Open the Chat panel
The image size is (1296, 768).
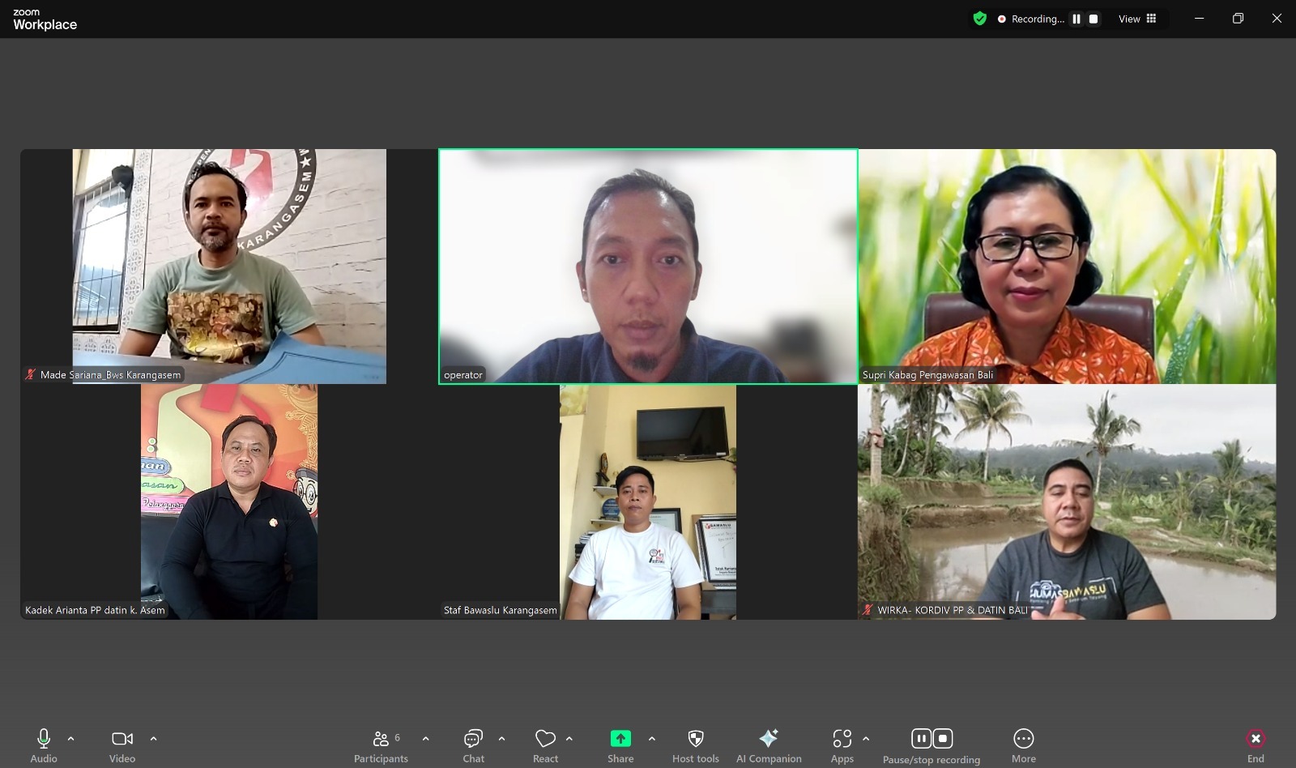473,745
